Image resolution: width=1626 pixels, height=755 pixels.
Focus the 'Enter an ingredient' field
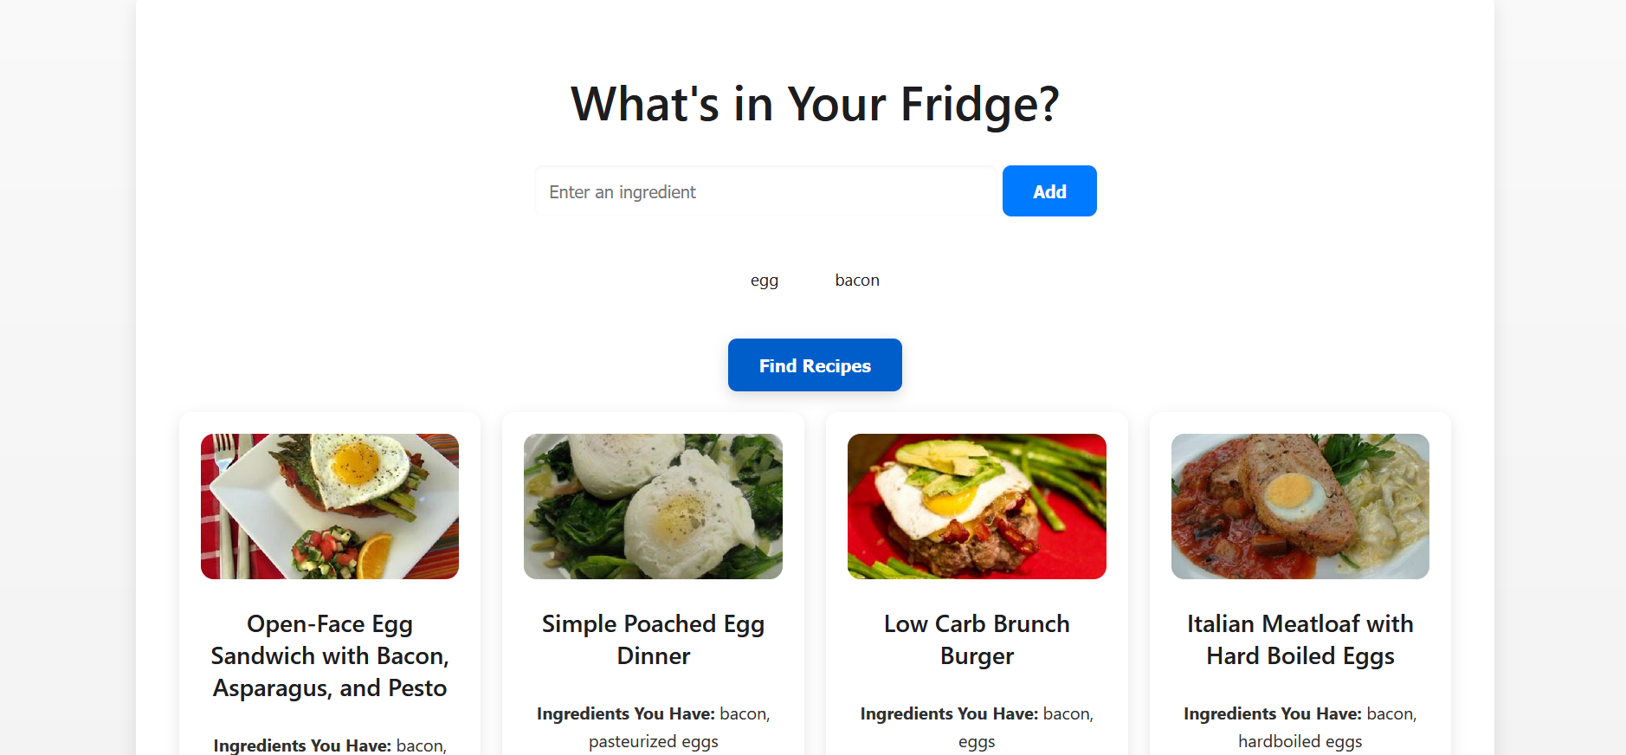[765, 191]
